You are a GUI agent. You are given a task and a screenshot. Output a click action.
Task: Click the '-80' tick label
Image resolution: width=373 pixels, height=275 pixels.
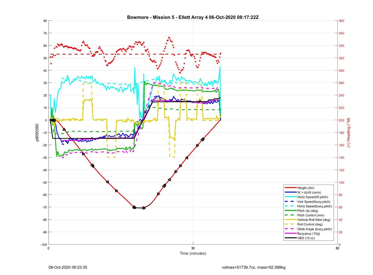(x=44, y=220)
